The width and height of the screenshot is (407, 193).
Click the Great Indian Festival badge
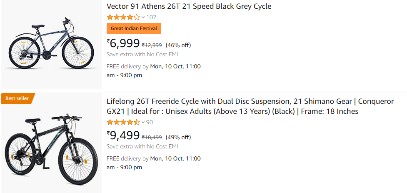pos(134,28)
